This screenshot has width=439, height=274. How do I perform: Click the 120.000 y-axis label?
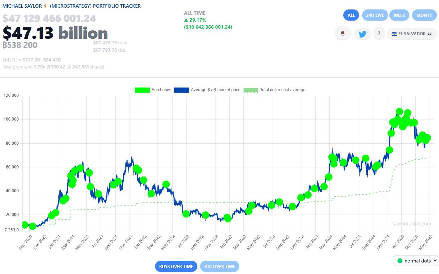(x=11, y=95)
